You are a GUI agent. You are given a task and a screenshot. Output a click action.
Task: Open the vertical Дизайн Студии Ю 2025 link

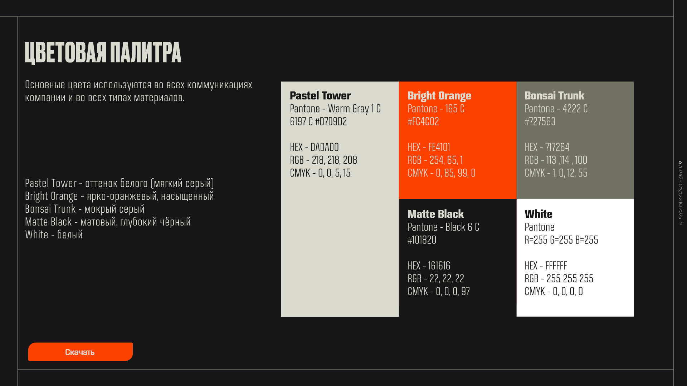680,195
